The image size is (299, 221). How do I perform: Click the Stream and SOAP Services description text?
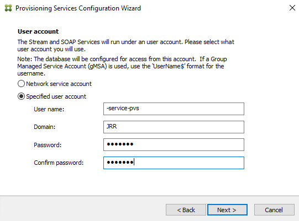126,45
